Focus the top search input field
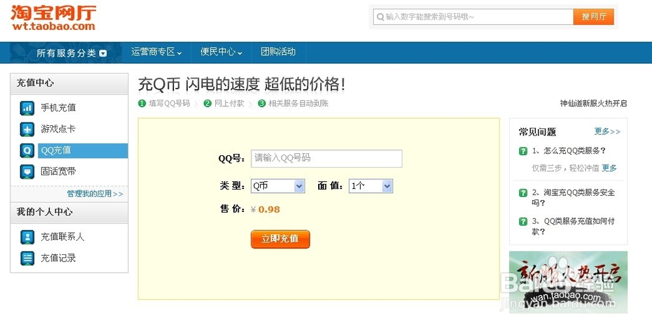The height and width of the screenshot is (326, 652). coord(473,17)
